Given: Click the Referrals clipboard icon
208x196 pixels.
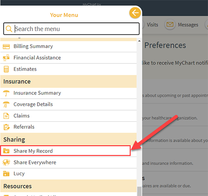Looking at the screenshot, I should point(7,127).
